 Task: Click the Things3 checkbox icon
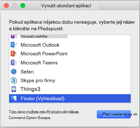[x=14, y=89]
